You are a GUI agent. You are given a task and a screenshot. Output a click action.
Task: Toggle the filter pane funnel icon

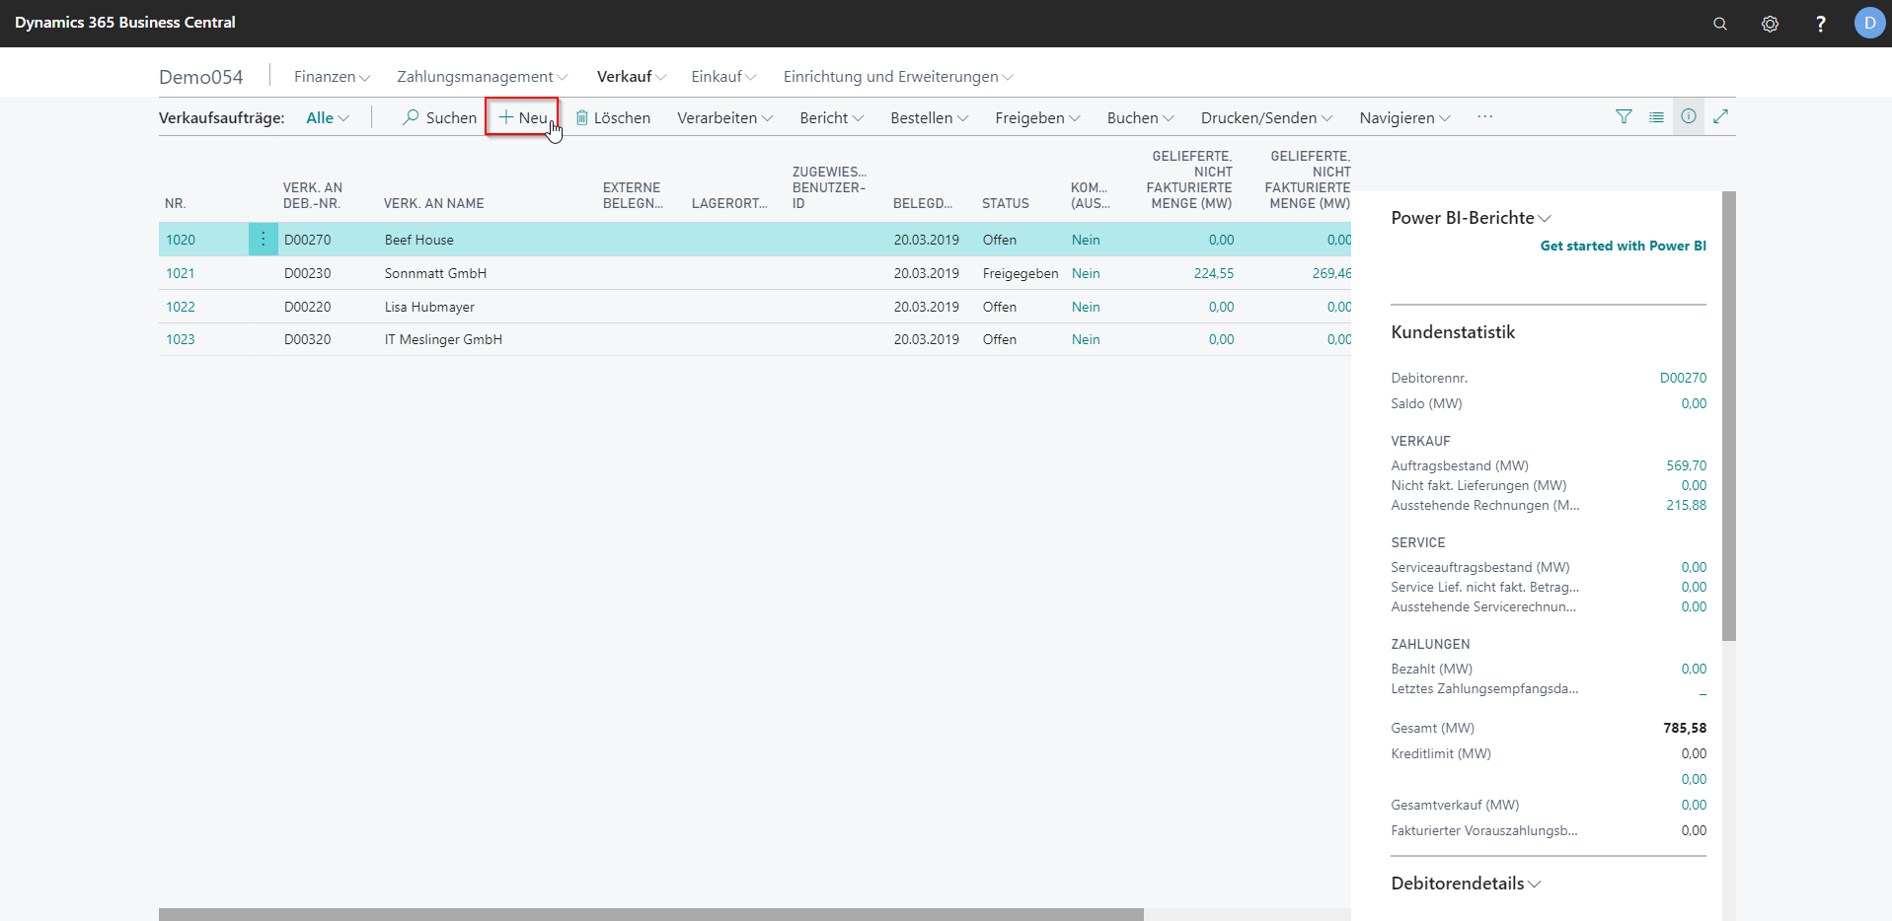(x=1624, y=116)
